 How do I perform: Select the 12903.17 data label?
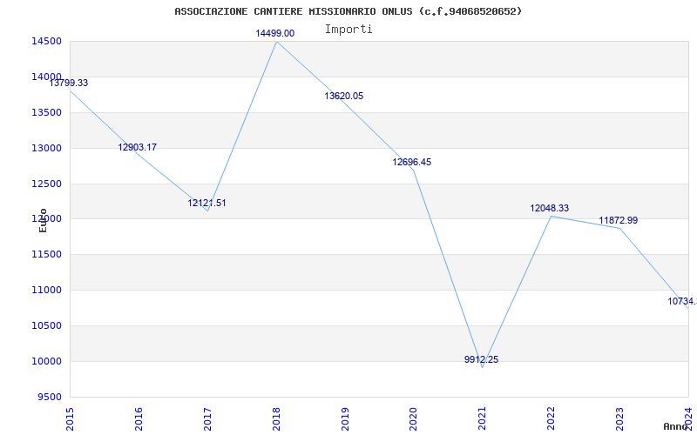click(138, 147)
